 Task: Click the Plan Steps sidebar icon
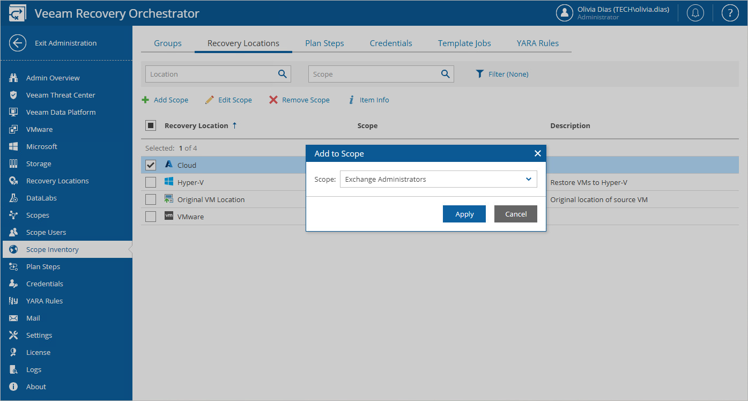(x=14, y=266)
